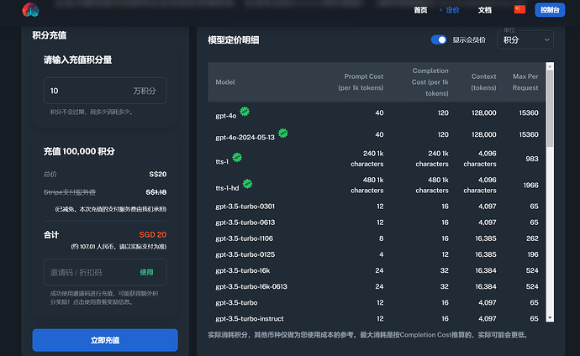Click the tts-1 model name

222,162
